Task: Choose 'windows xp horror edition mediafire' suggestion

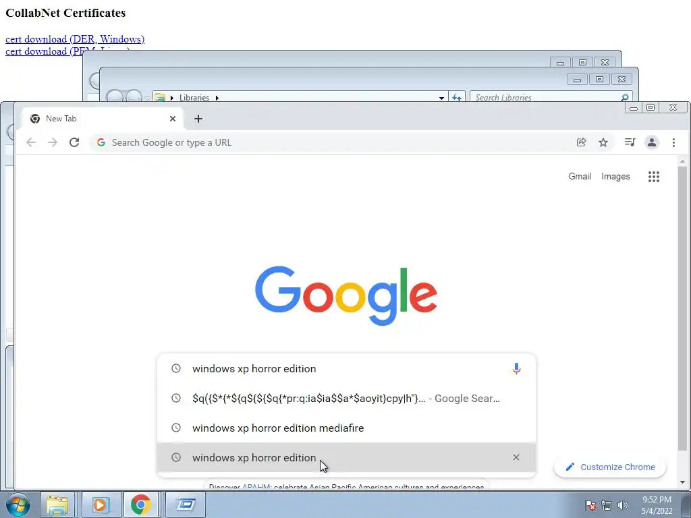Action: (346, 428)
